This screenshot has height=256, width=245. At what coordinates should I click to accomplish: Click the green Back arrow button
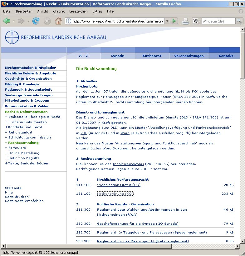7,21
